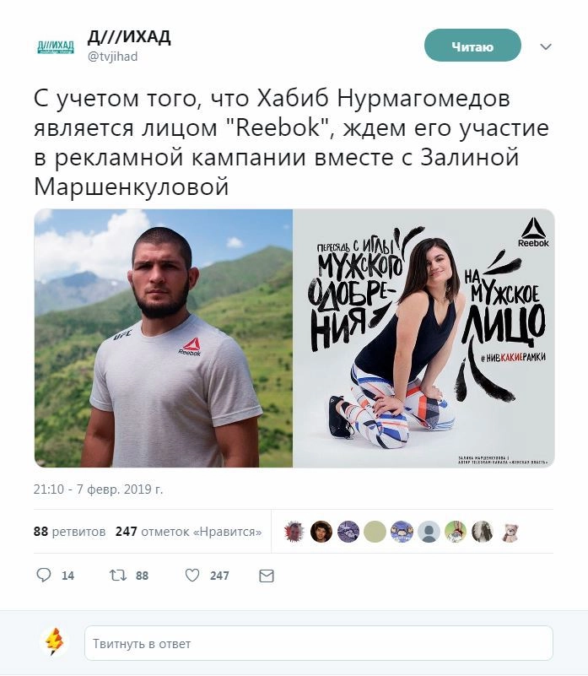Image resolution: width=588 pixels, height=676 pixels.
Task: Open the solid olive-green circle avatar
Action: 375,532
